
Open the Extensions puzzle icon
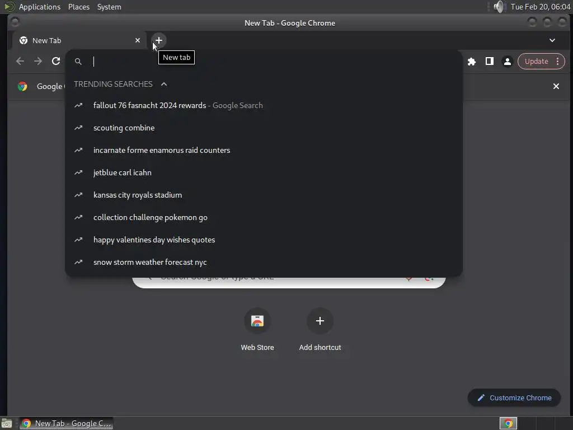click(471, 62)
